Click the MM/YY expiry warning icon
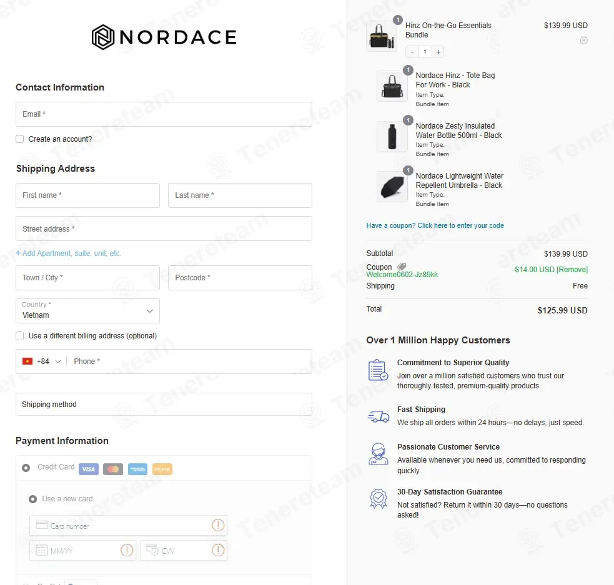Image resolution: width=614 pixels, height=585 pixels. tap(127, 550)
